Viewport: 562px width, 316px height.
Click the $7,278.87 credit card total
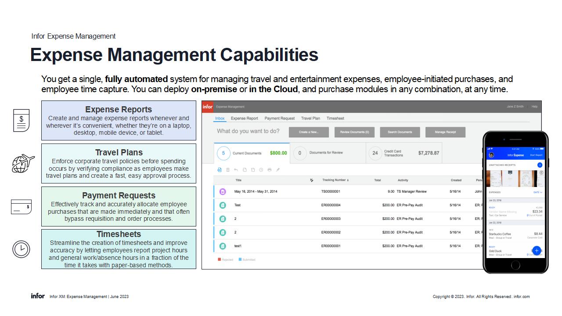pos(429,153)
